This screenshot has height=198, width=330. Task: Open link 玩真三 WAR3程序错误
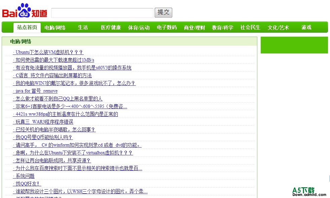tap(43, 122)
